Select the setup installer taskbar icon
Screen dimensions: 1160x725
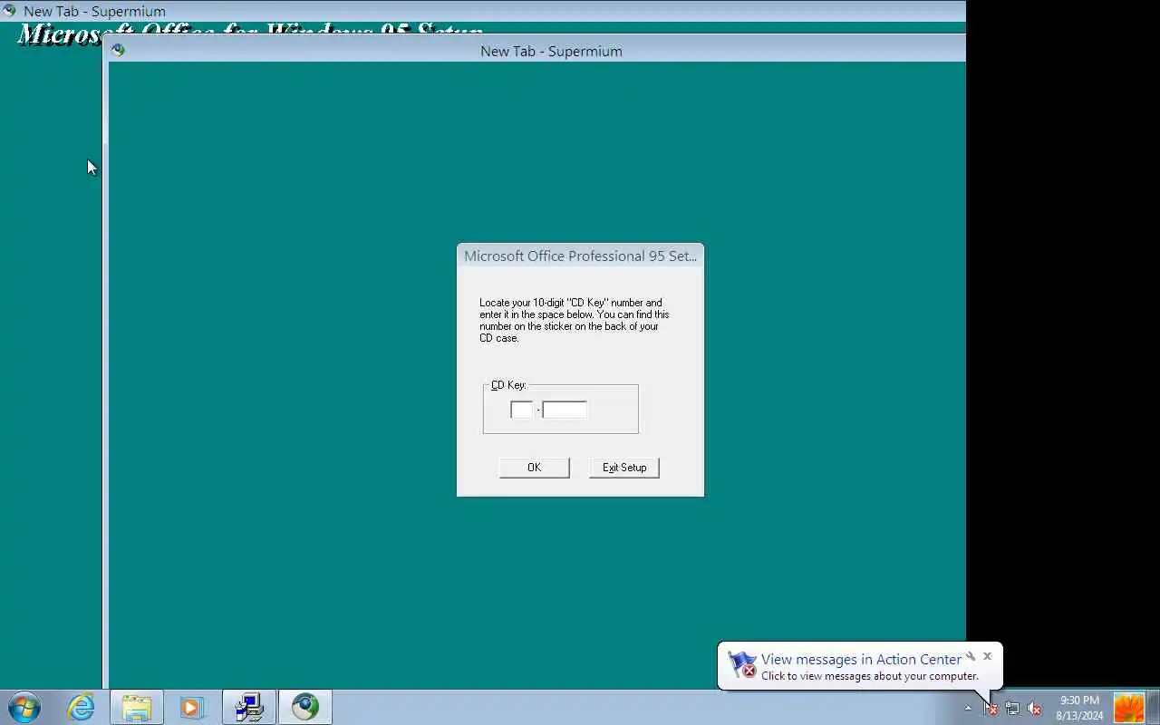249,707
